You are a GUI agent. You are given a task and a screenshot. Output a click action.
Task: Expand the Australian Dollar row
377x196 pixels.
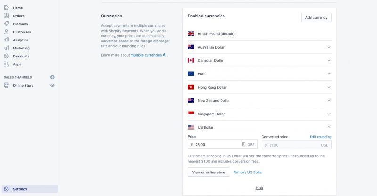[x=329, y=47]
